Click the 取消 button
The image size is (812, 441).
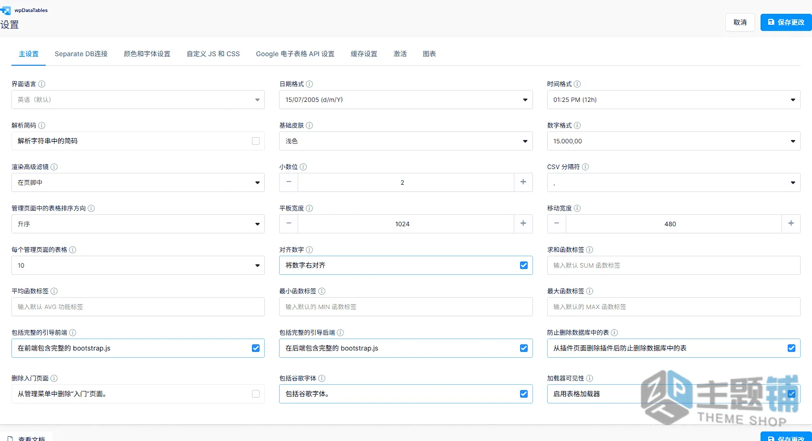tap(740, 22)
